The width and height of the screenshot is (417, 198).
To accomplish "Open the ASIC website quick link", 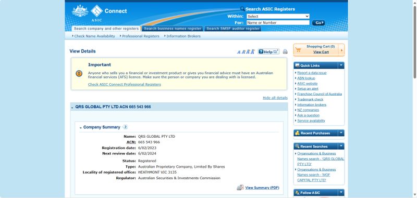I will (x=307, y=83).
